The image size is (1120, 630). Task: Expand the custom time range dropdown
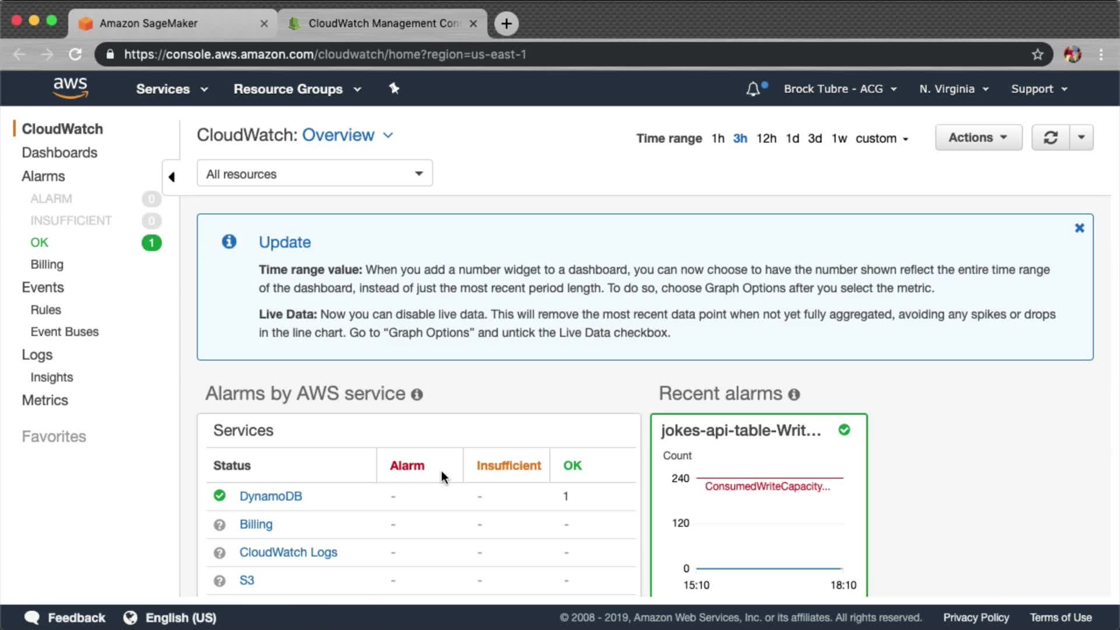click(x=881, y=139)
